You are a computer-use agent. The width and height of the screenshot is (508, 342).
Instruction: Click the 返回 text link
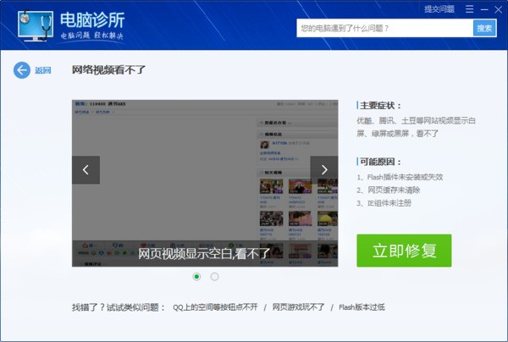pos(43,70)
